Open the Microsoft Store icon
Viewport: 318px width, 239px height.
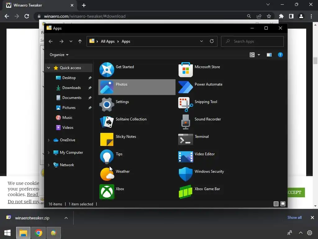click(x=186, y=70)
